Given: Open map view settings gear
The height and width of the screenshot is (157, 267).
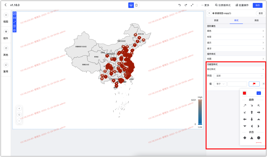Looking at the screenshot, I should pyautogui.click(x=15, y=30).
